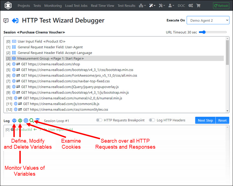The height and width of the screenshot is (186, 233).
Task: Click the comment note icon beside title
Action: click(x=6, y=20)
